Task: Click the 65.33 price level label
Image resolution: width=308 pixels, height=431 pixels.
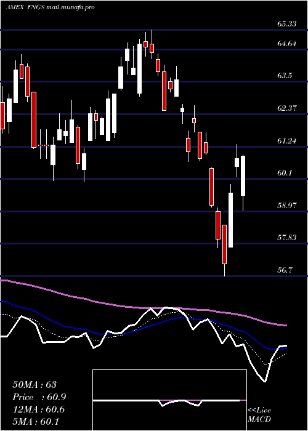Action: [287, 24]
